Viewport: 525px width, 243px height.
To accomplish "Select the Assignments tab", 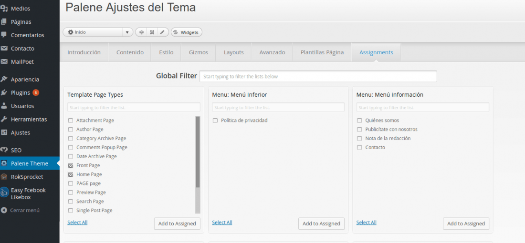I will pyautogui.click(x=377, y=52).
